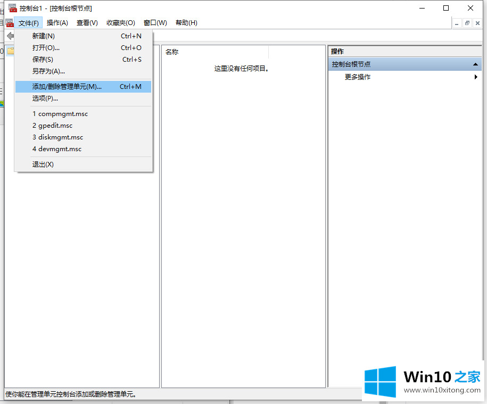The width and height of the screenshot is (487, 404).
Task: Select 添加/删除管理单元(M)... entry
Action: point(83,87)
